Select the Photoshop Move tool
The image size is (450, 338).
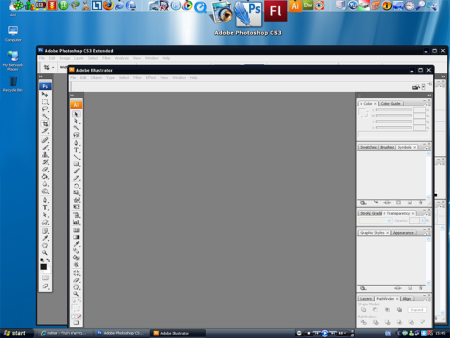45,94
